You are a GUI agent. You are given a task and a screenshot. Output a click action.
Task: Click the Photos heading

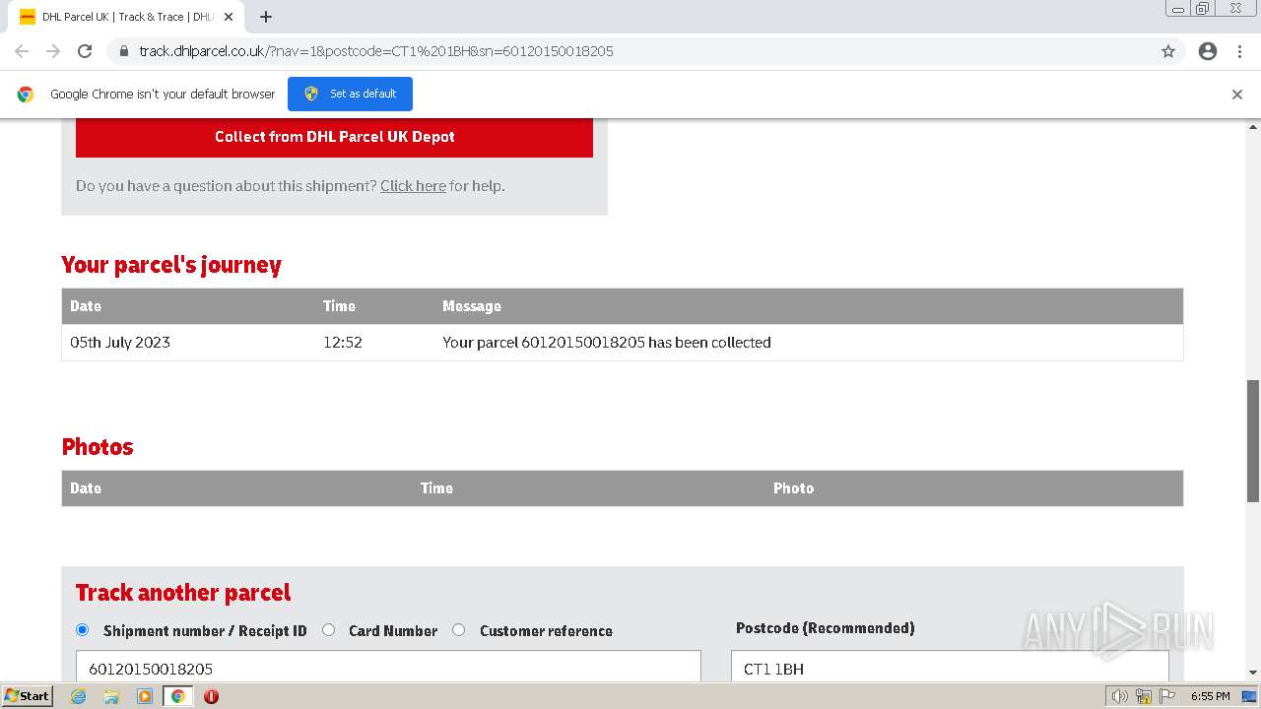(98, 447)
